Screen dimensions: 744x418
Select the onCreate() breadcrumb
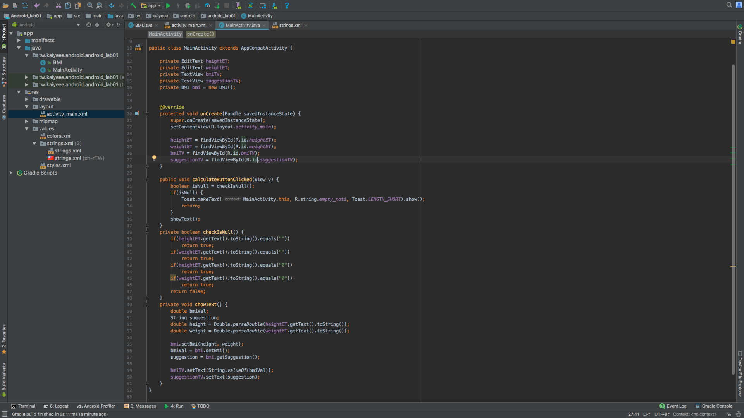click(200, 34)
